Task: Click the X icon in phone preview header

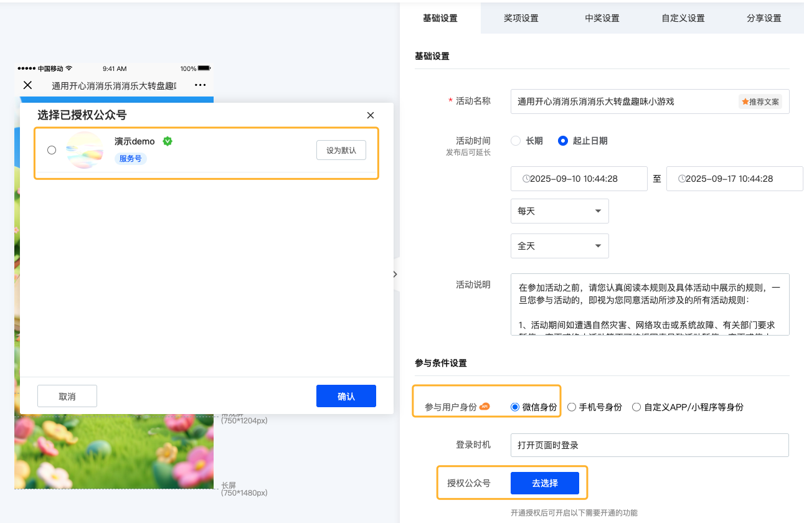Action: pyautogui.click(x=27, y=85)
